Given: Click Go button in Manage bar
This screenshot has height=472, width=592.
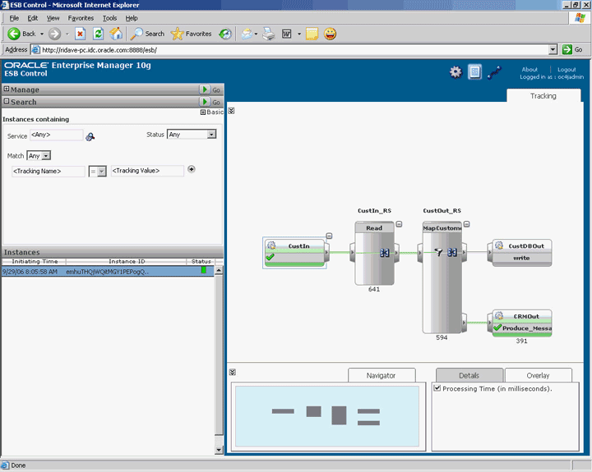Looking at the screenshot, I should (210, 89).
